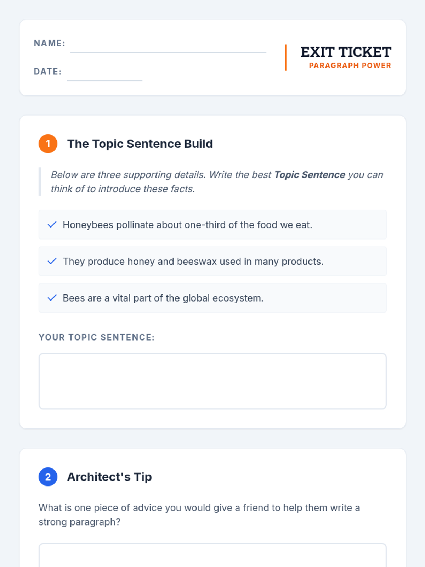Click the checkmark beside the global ecosystem fact
This screenshot has height=567, width=425.
click(52, 298)
